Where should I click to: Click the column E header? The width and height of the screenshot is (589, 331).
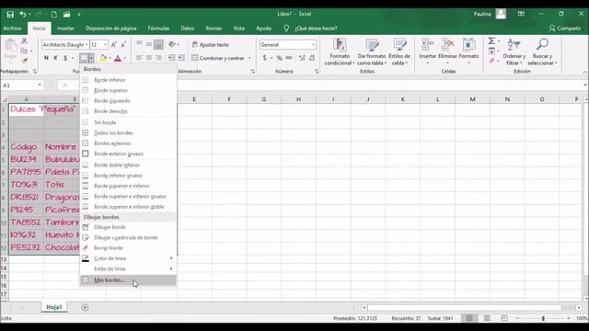pos(194,99)
